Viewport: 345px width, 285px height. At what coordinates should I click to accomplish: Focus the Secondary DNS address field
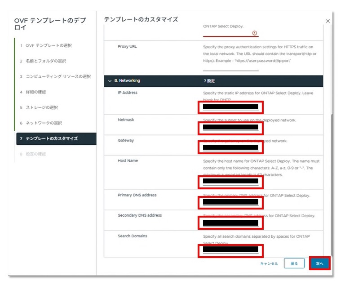point(230,223)
